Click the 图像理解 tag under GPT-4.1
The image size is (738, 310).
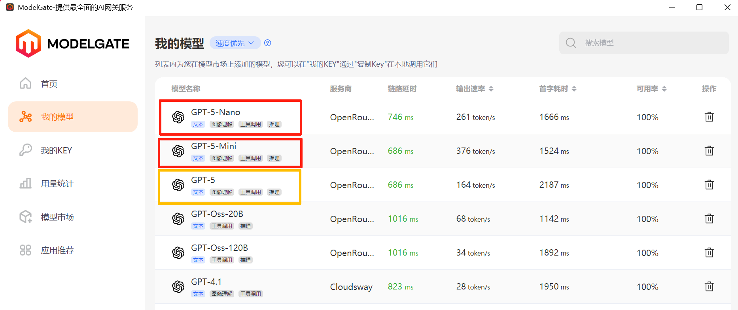click(x=222, y=294)
